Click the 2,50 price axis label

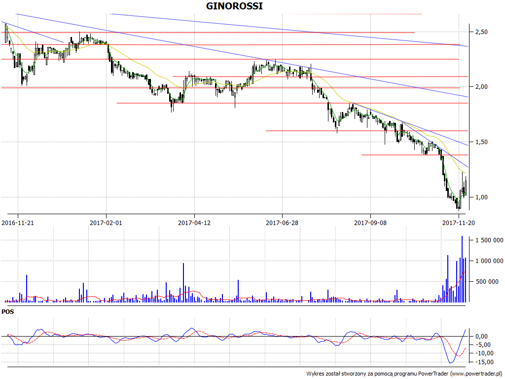[x=481, y=32]
